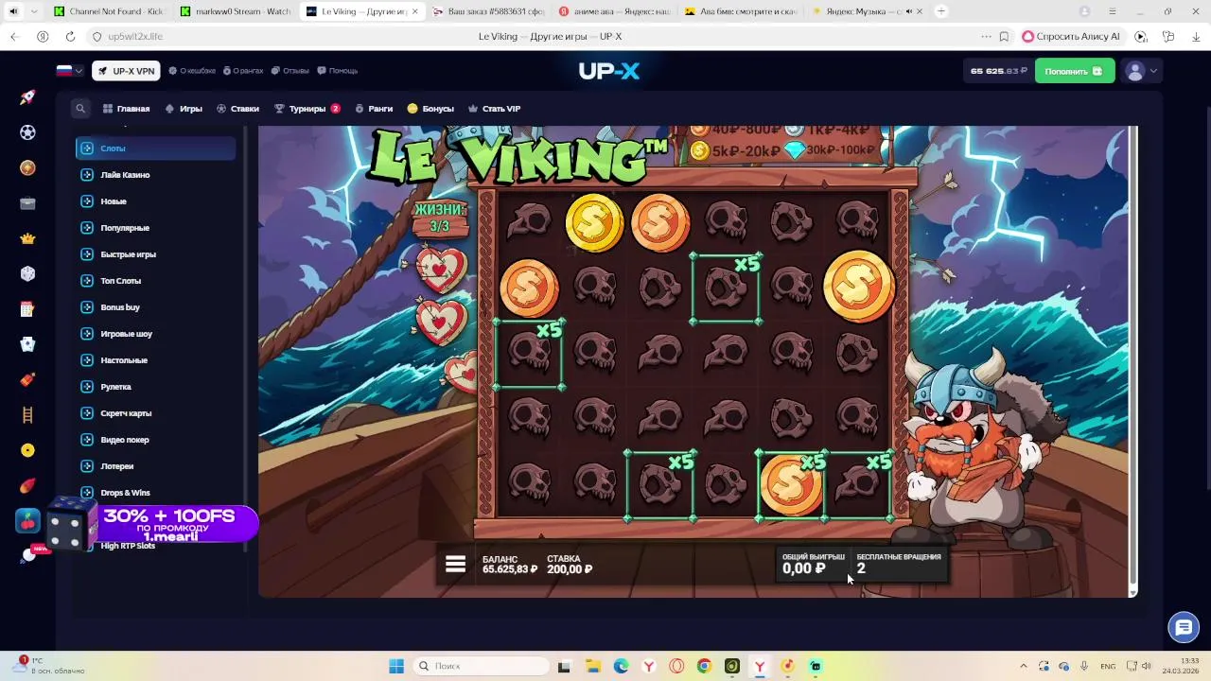Open the support chat bubble
The image size is (1211, 681).
(x=1183, y=627)
